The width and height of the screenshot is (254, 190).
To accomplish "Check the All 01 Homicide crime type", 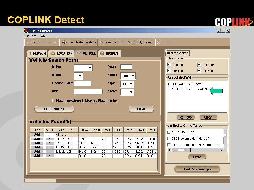I will tap(169, 132).
